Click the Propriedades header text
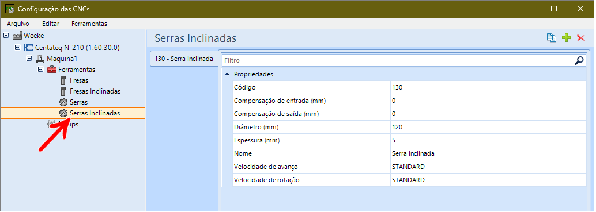 coord(253,74)
